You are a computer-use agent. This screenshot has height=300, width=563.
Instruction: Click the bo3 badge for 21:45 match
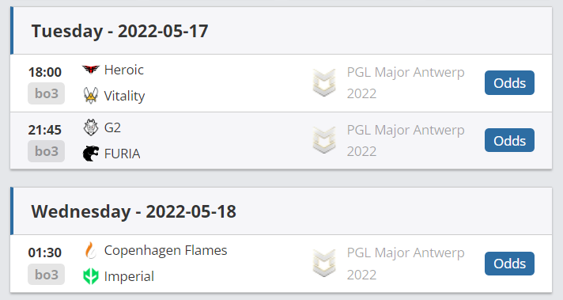47,151
